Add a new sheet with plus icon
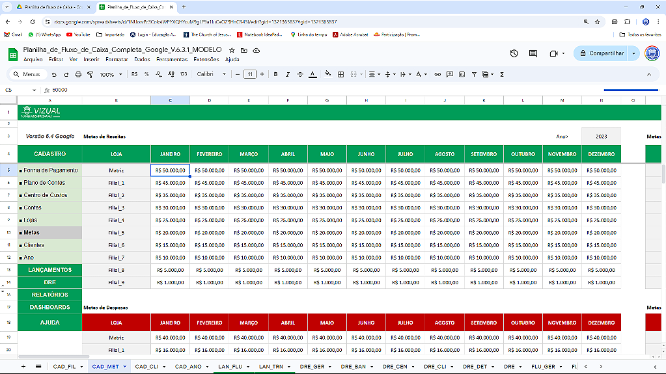The height and width of the screenshot is (374, 666). (x=23, y=367)
